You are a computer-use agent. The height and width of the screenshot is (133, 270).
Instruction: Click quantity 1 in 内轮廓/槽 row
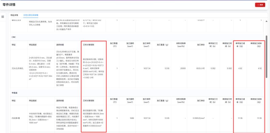117,118
